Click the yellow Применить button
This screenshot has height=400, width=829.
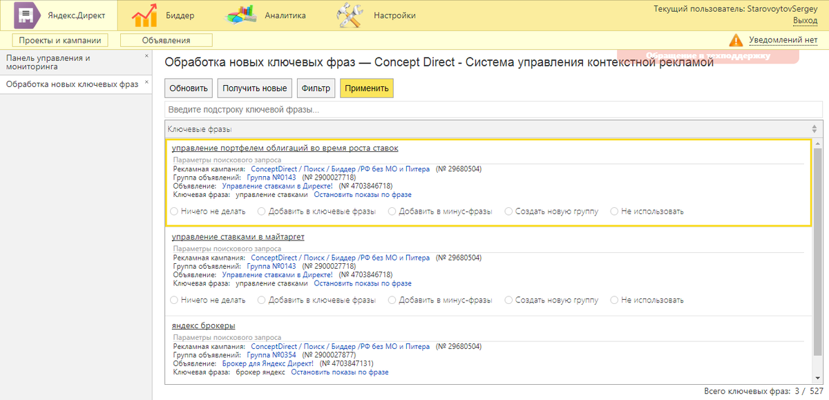[x=366, y=88]
